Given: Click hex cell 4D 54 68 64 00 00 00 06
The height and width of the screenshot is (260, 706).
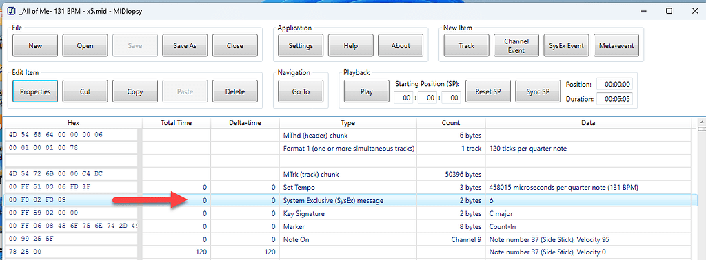Looking at the screenshot, I should (71, 136).
